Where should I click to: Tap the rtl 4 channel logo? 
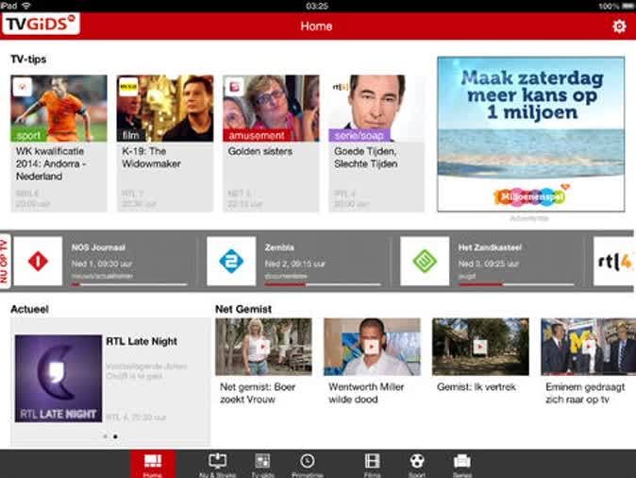coord(614,261)
